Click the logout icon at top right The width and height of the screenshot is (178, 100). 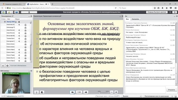(175, 12)
